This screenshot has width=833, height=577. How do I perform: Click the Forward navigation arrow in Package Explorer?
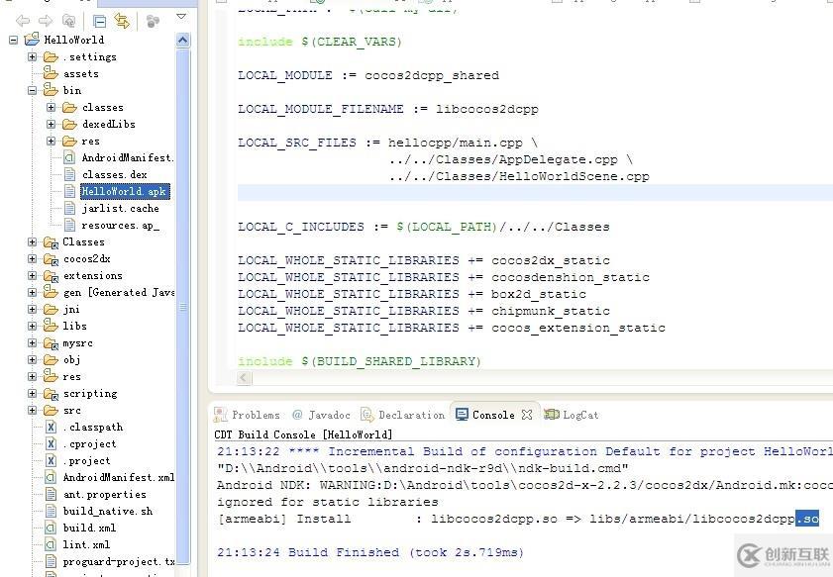46,21
